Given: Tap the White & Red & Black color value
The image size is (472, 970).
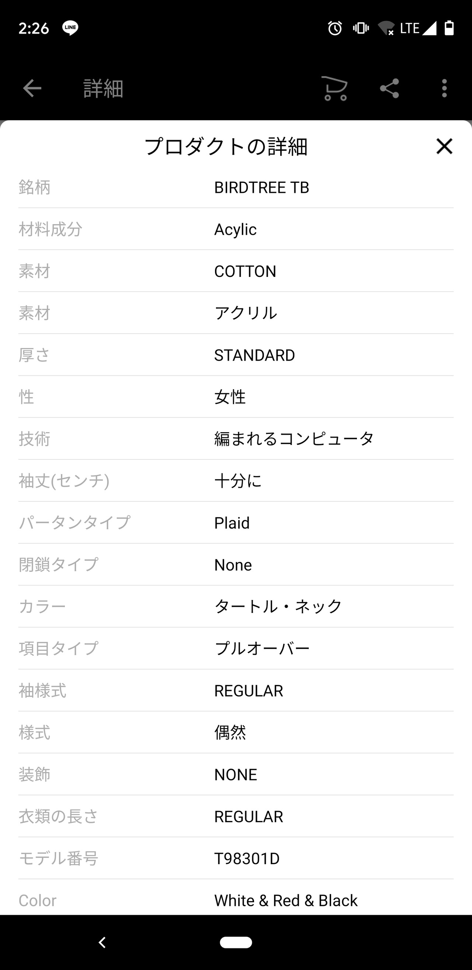Looking at the screenshot, I should [285, 900].
